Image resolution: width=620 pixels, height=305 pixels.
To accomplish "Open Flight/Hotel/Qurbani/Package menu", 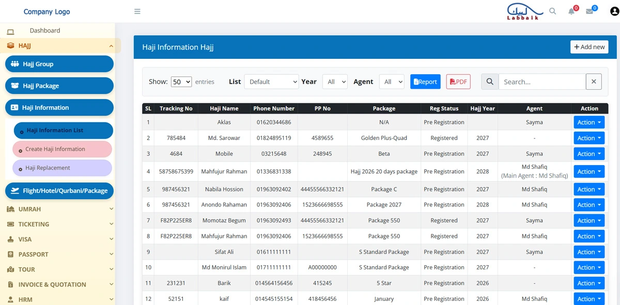I will pos(59,190).
